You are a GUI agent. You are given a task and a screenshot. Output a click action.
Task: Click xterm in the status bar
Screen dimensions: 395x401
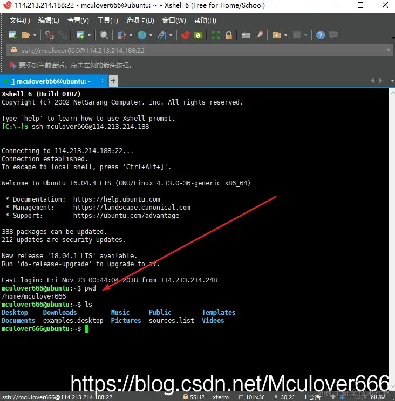tap(220, 397)
